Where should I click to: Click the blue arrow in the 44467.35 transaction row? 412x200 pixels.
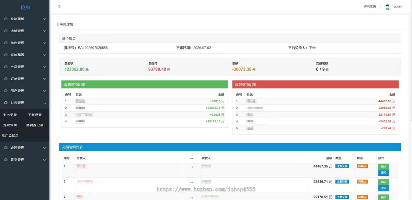[x=191, y=167]
